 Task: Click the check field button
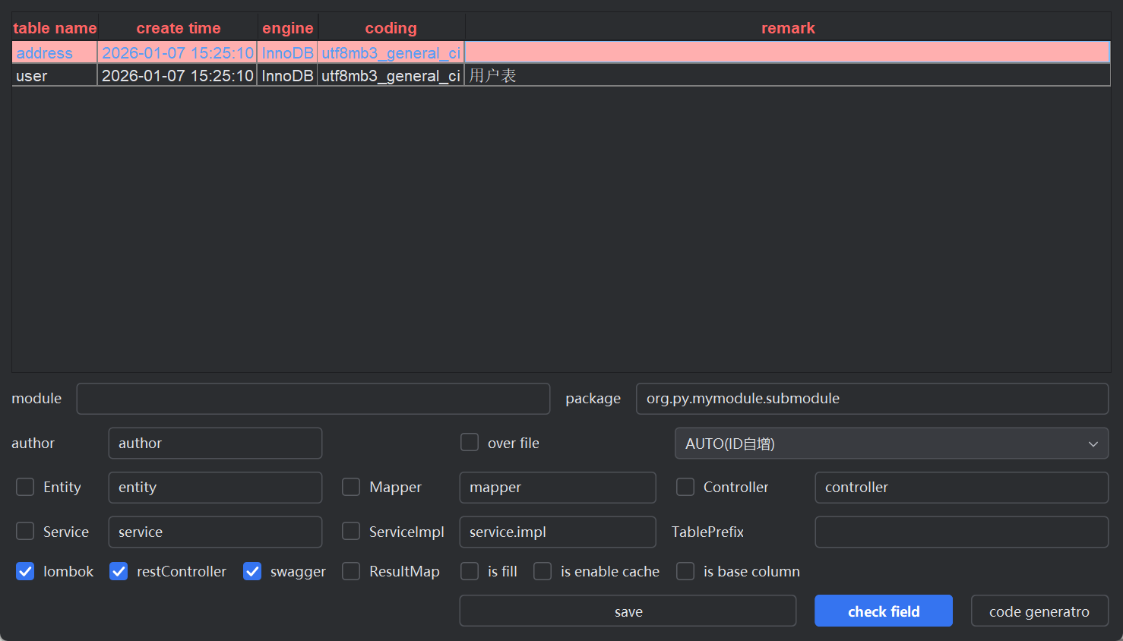[884, 611]
